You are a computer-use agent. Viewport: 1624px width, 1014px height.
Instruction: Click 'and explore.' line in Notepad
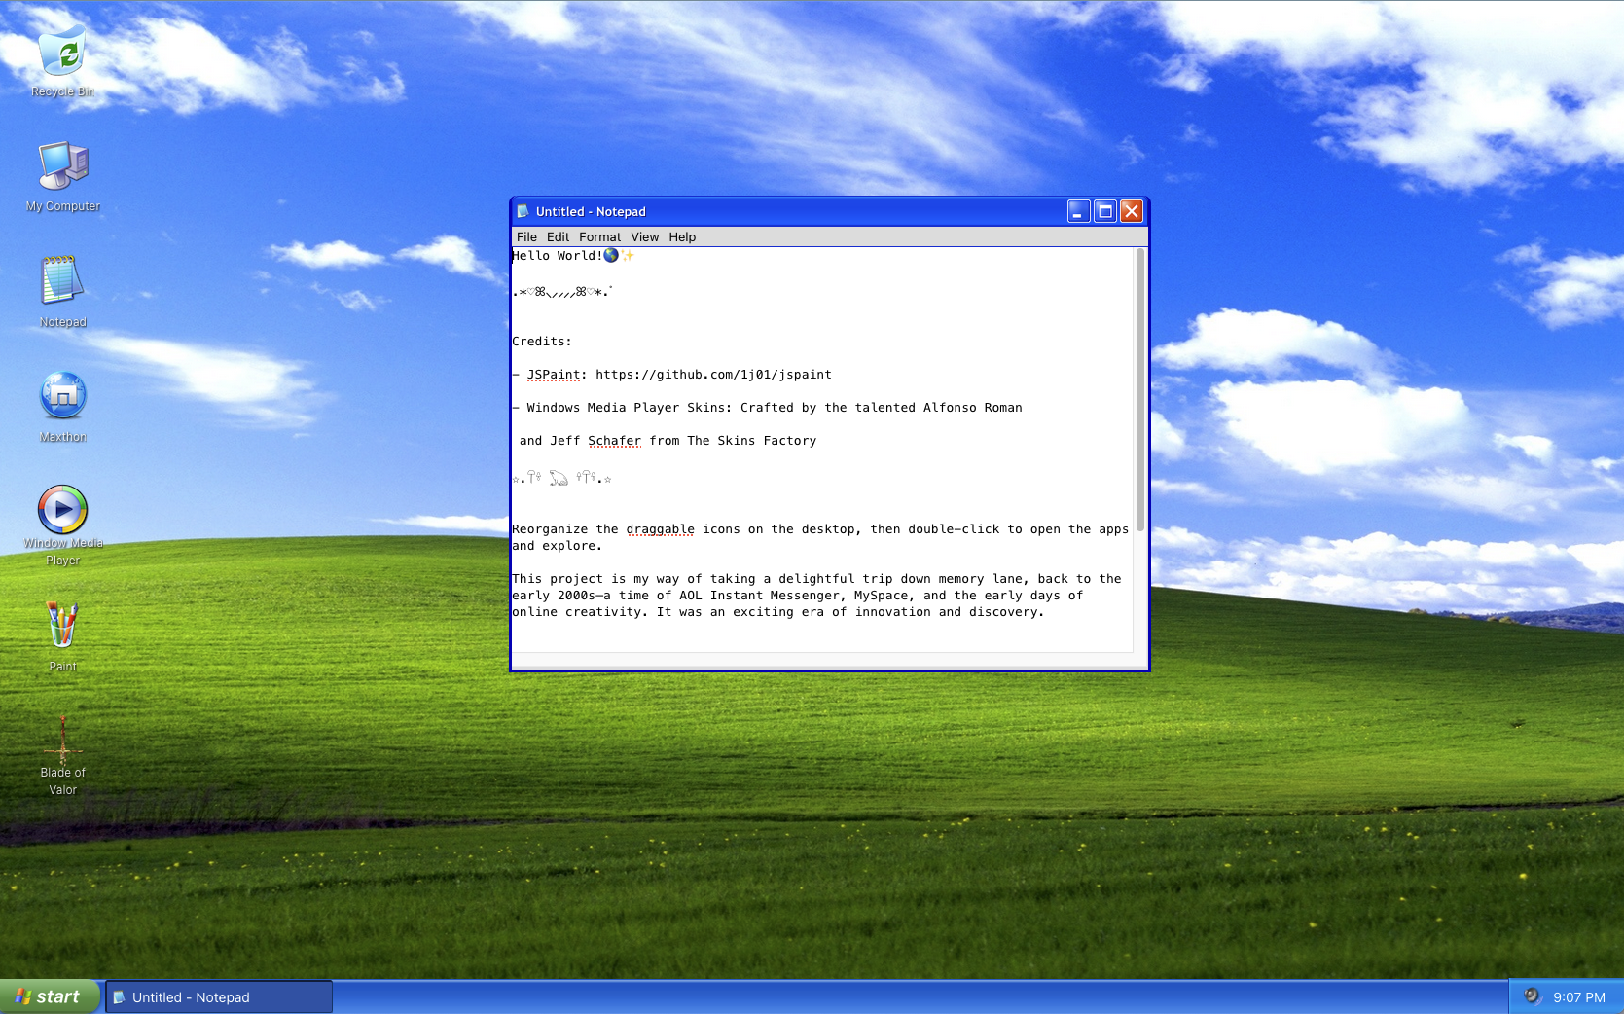point(557,546)
